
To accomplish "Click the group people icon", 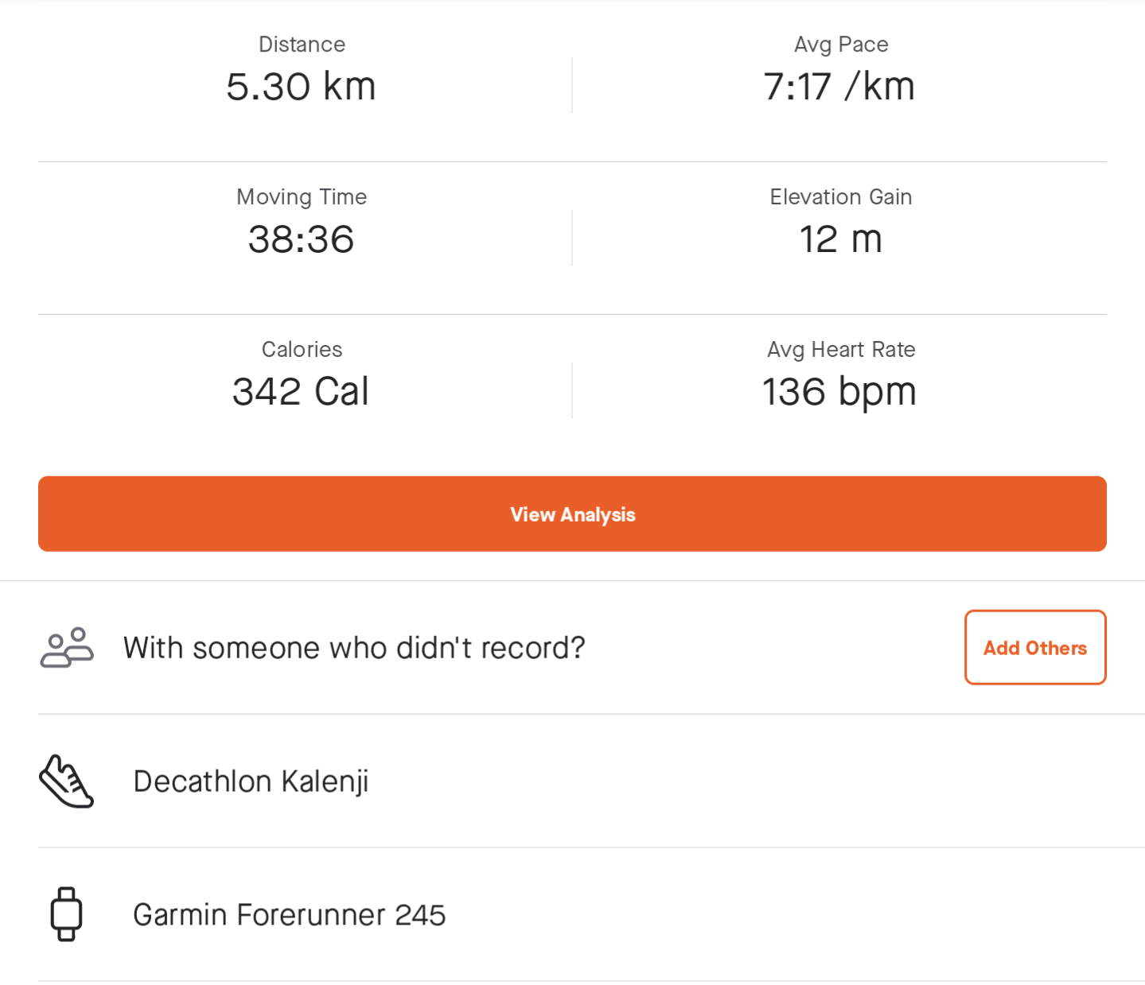I will point(67,647).
